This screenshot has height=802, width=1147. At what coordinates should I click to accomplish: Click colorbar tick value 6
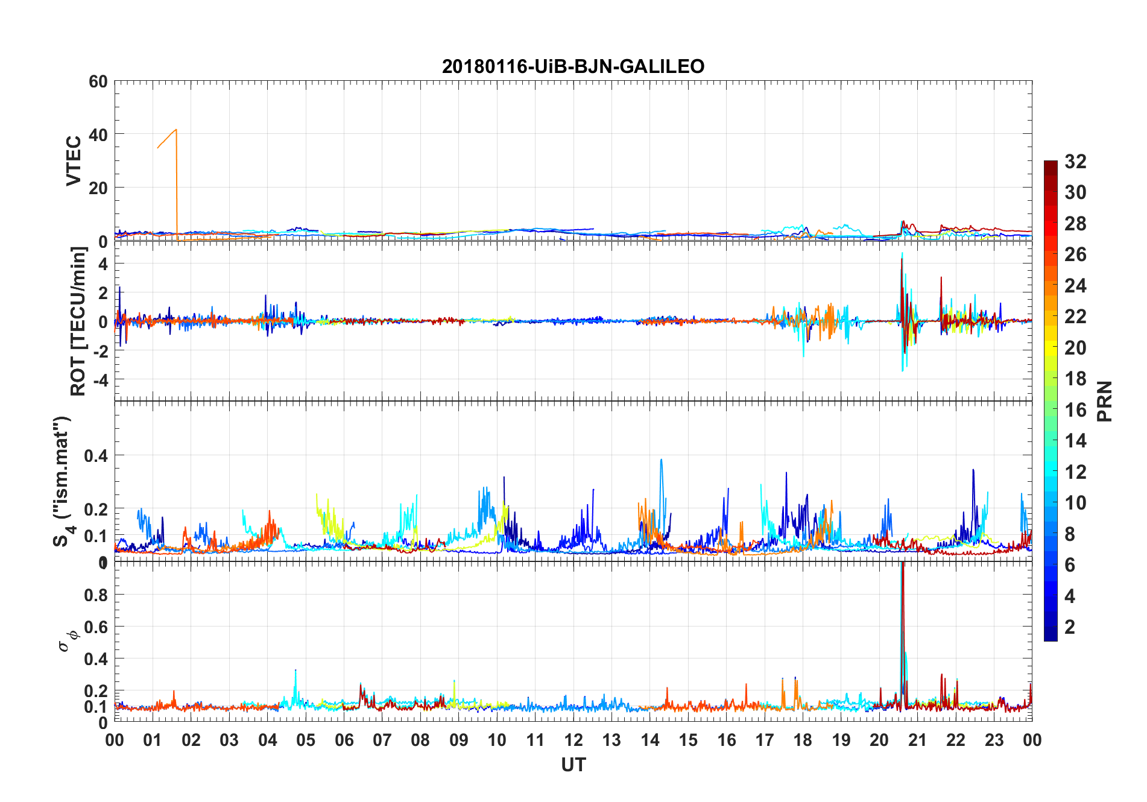[1070, 564]
